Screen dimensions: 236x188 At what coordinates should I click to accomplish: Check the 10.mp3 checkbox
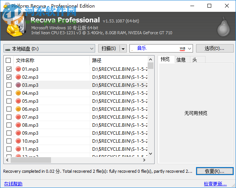(9, 141)
